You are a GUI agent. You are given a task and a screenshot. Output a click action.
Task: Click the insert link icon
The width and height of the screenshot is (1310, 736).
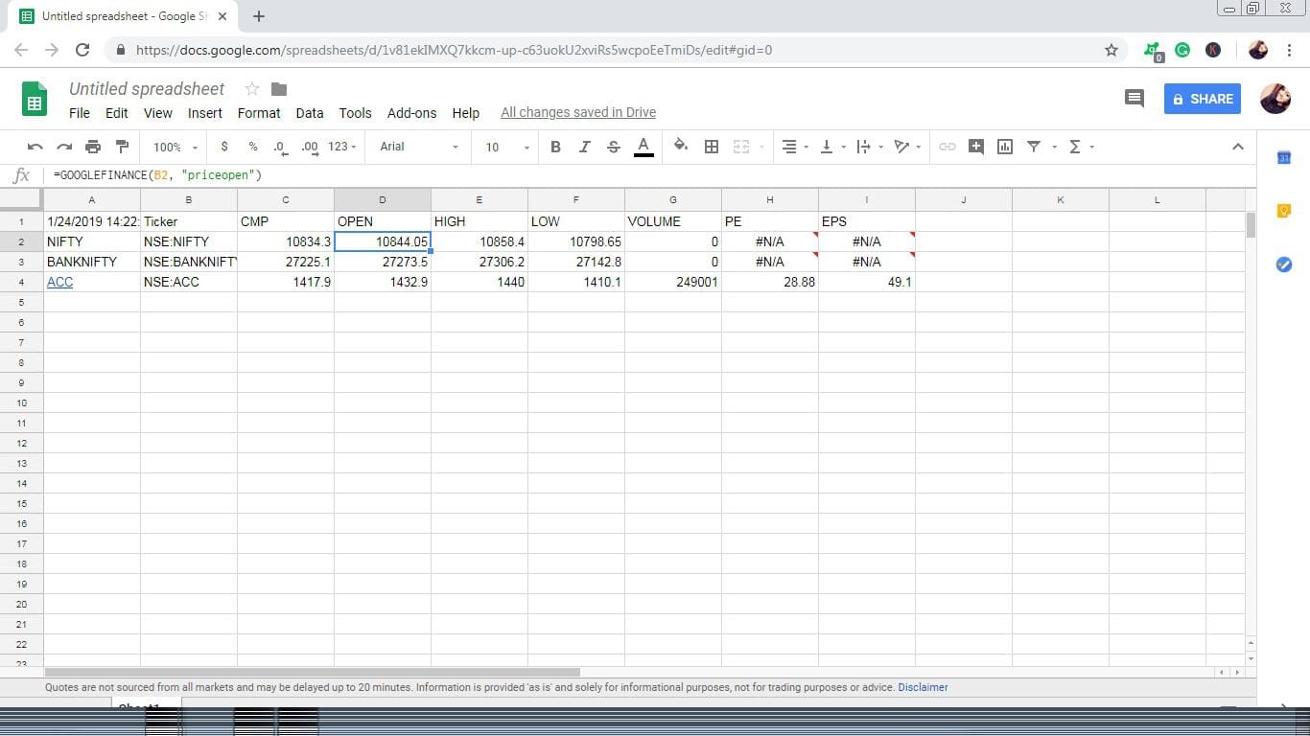[x=947, y=147]
